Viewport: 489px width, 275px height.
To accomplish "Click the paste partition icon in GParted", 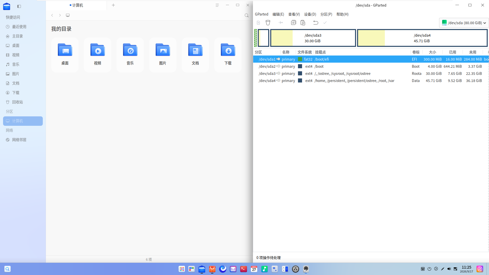I will coord(303,23).
